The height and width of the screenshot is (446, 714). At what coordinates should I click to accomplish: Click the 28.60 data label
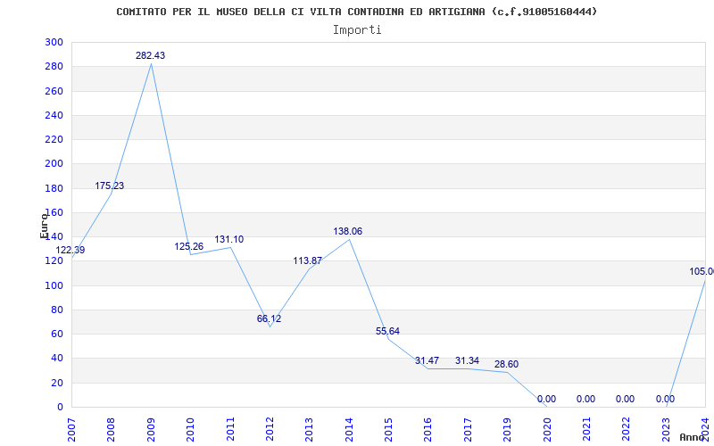click(x=506, y=365)
